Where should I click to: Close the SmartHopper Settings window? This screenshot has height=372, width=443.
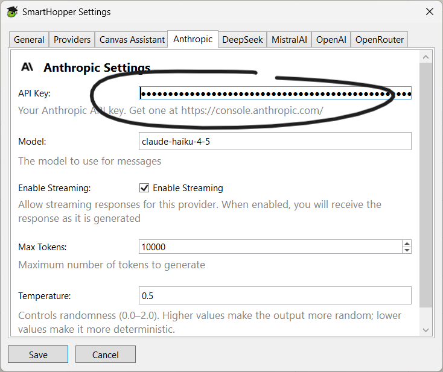point(430,11)
